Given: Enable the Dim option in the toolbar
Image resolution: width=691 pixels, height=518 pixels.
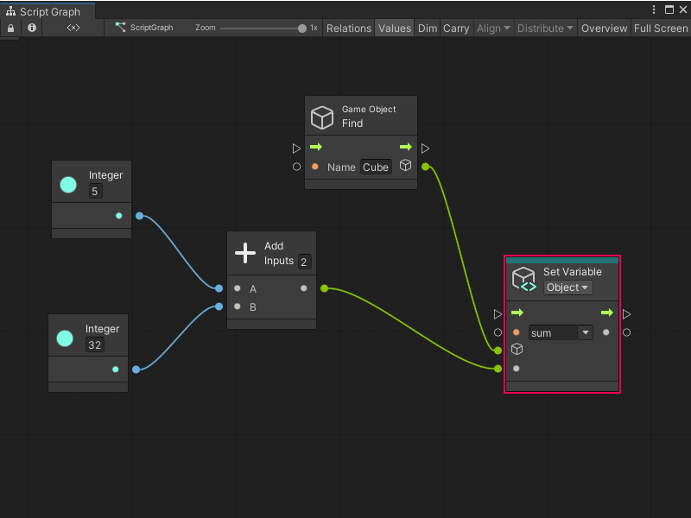Looking at the screenshot, I should click(427, 28).
